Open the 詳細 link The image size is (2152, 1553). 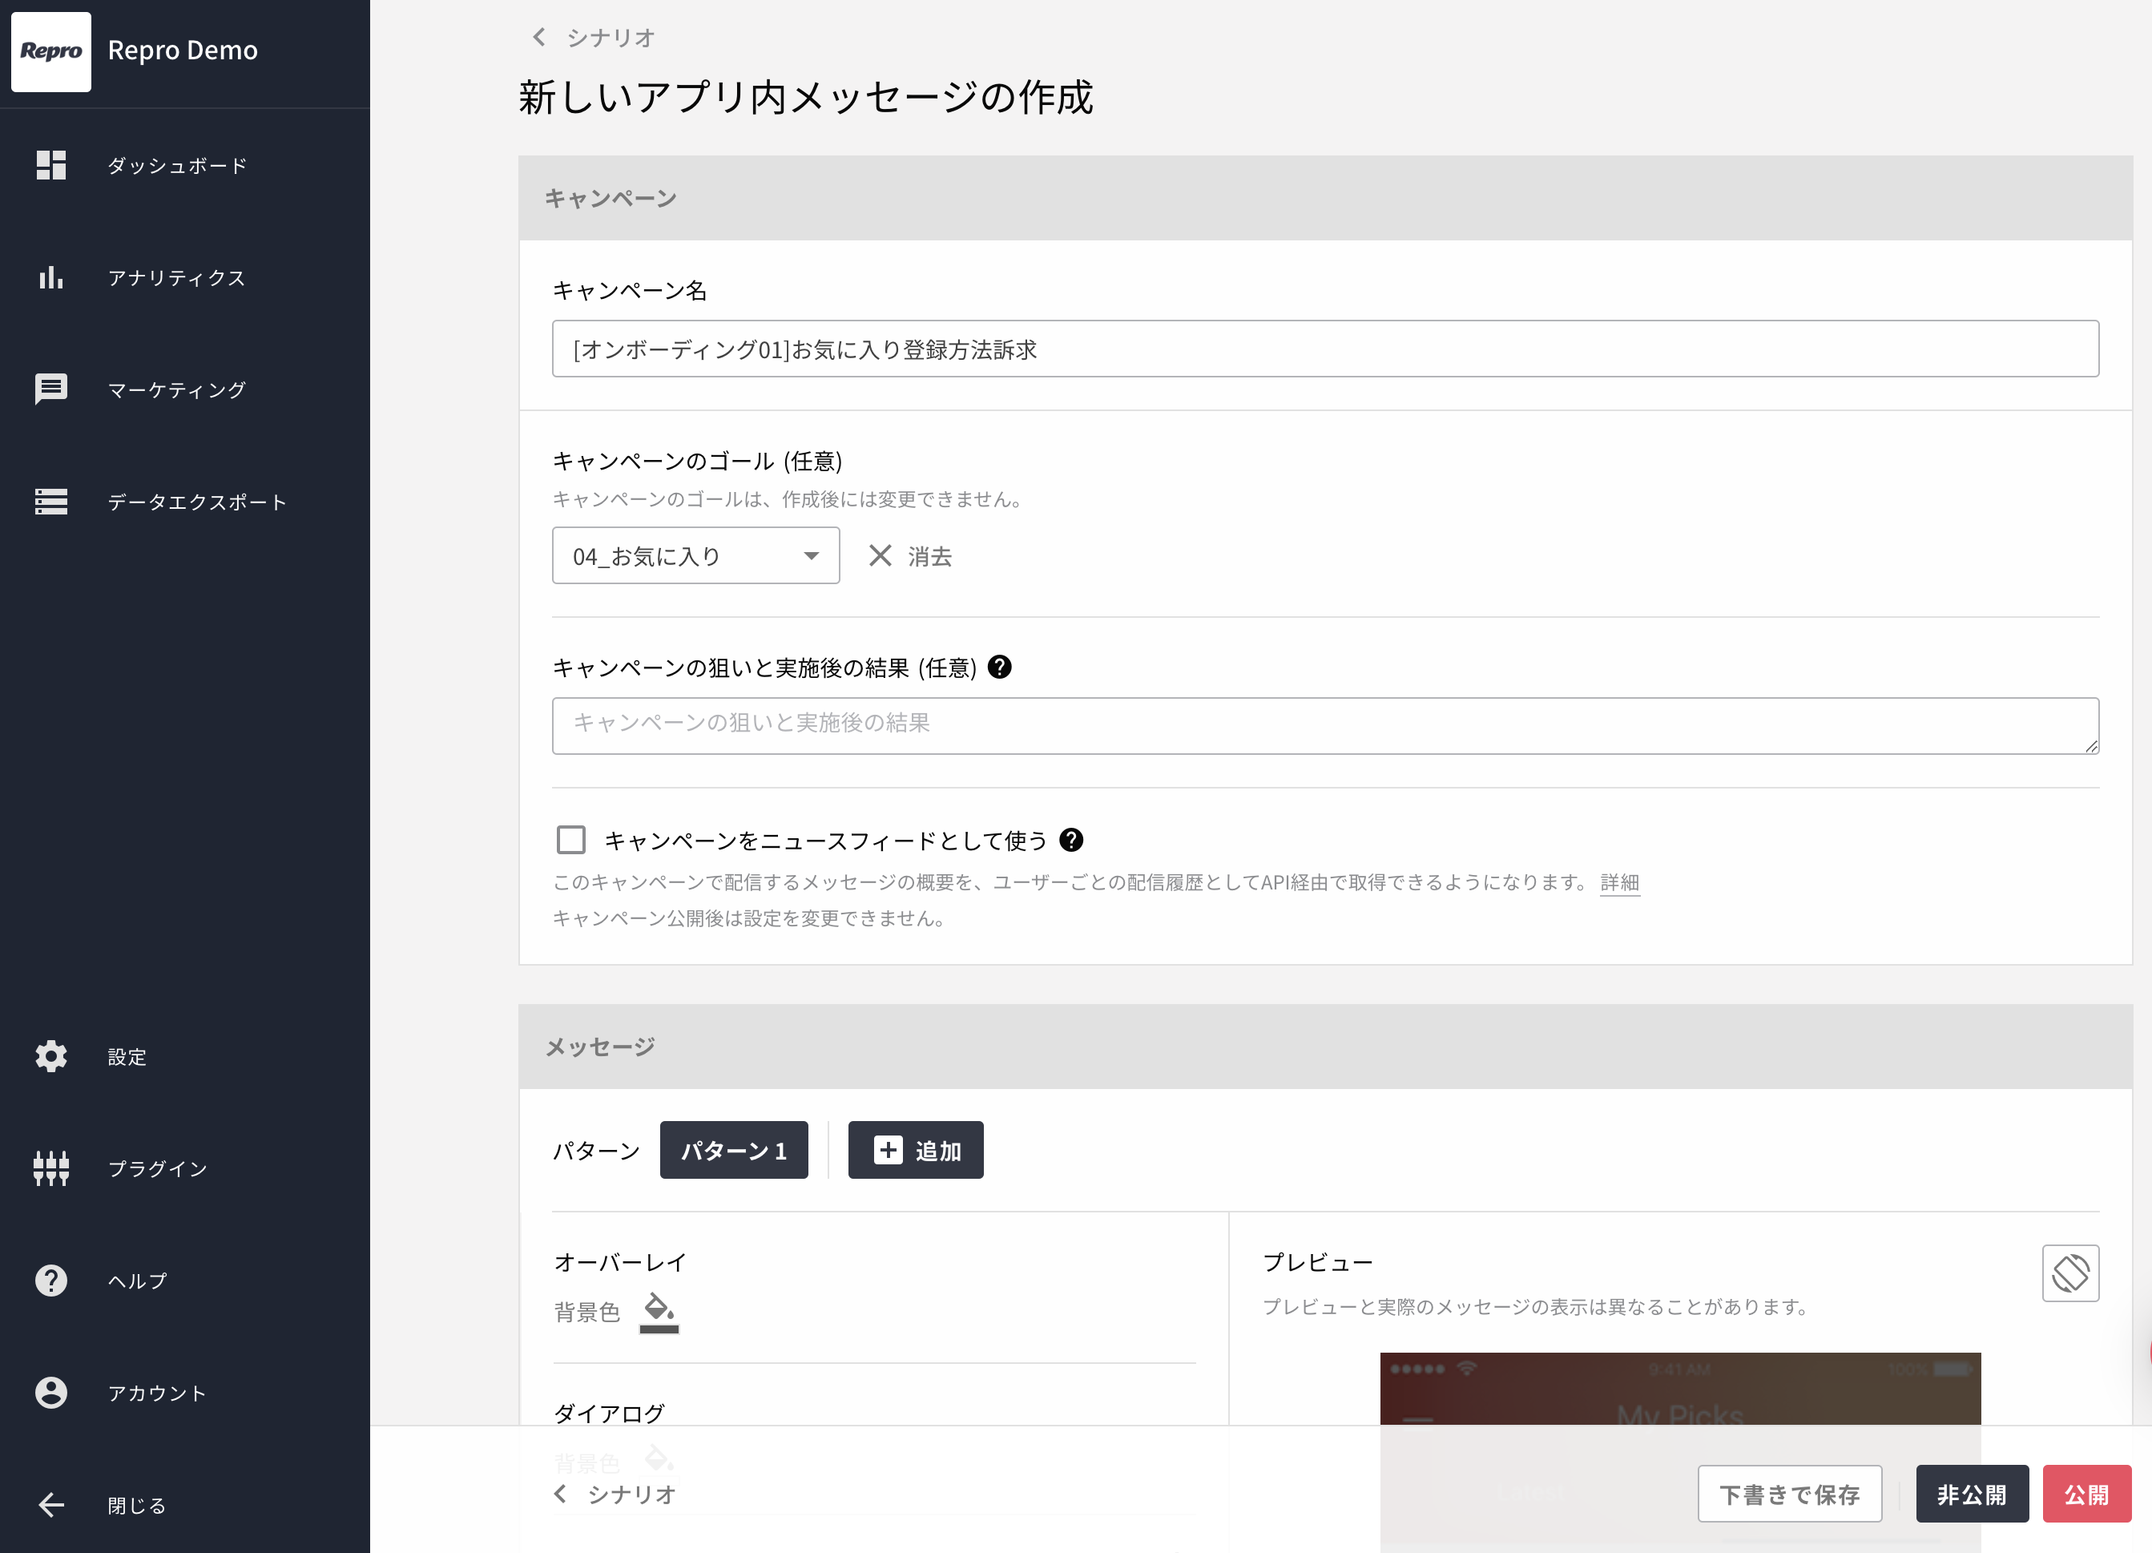tap(1620, 881)
